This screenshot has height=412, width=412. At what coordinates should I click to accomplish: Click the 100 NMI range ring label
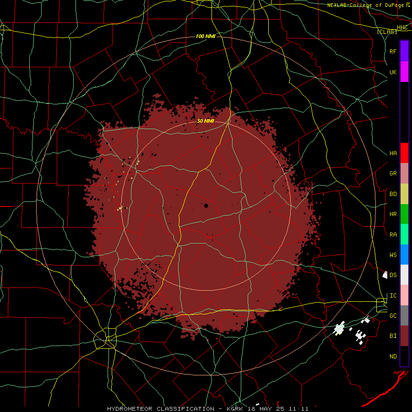[x=206, y=36]
